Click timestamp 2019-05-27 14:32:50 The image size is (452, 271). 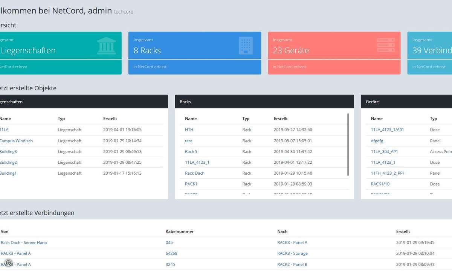pos(293,129)
